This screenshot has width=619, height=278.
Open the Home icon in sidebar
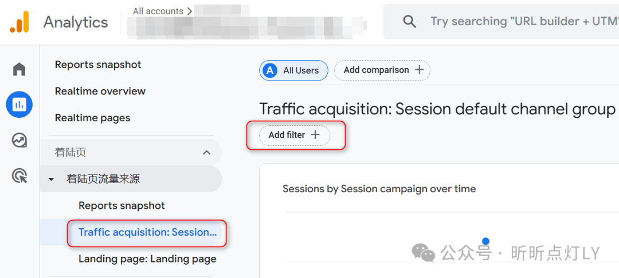coord(19,69)
